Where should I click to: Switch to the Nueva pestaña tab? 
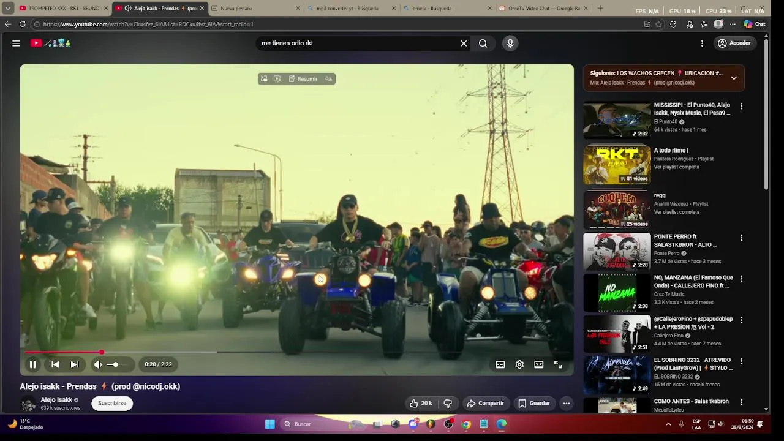255,8
